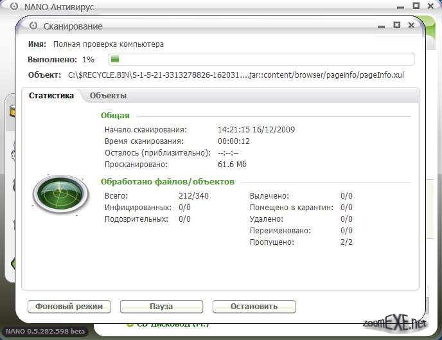This screenshot has height=340, width=442.
Task: Pause the scan with Пауза button
Action: 161,307
